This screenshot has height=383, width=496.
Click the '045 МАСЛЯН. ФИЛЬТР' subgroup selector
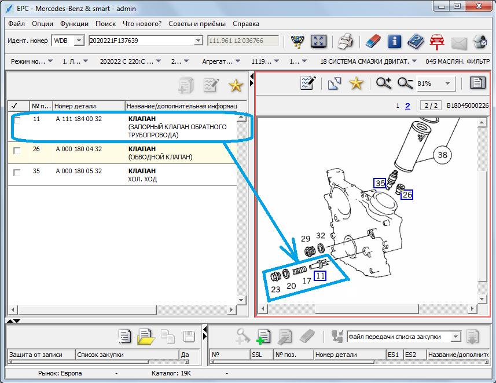click(457, 61)
